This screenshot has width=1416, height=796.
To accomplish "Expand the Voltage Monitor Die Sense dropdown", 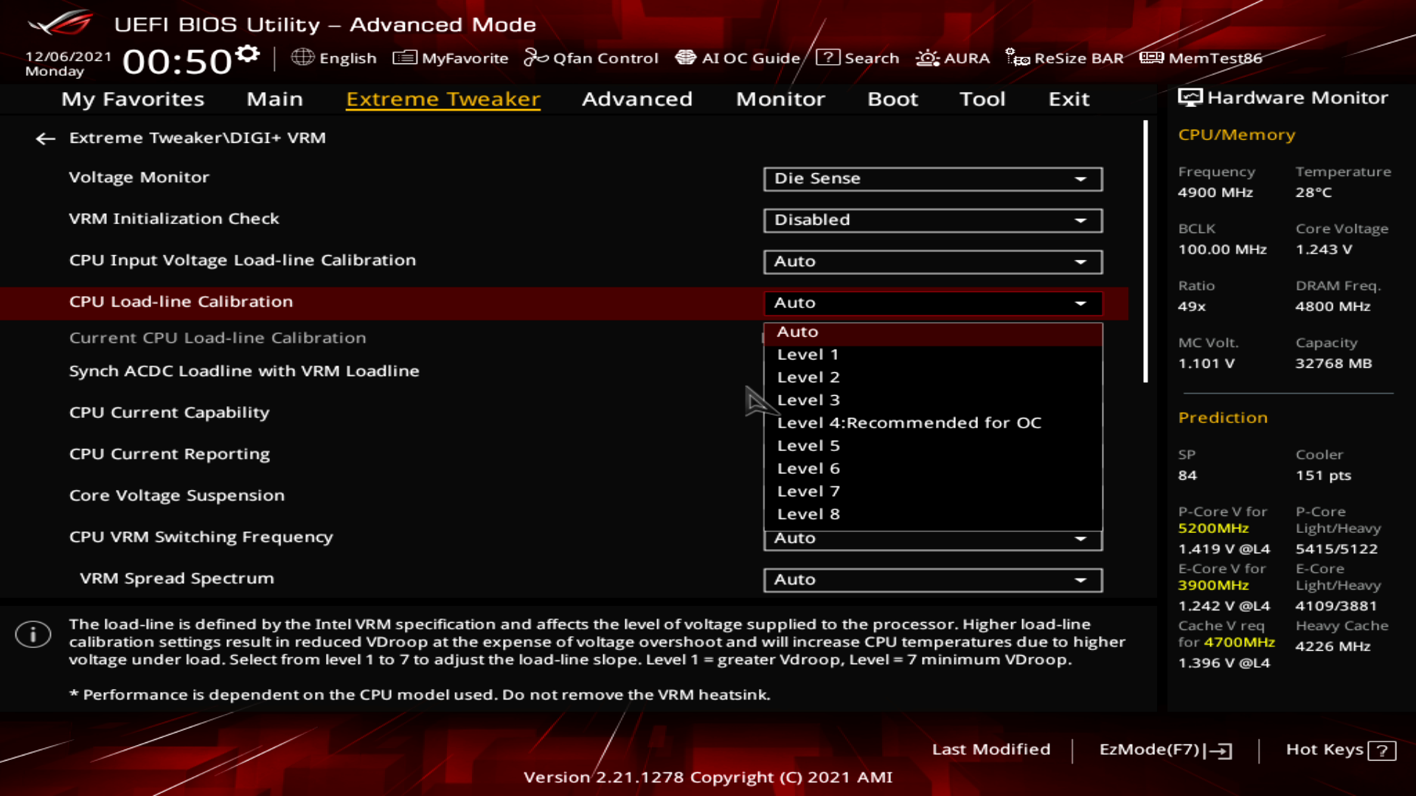I will [x=932, y=179].
